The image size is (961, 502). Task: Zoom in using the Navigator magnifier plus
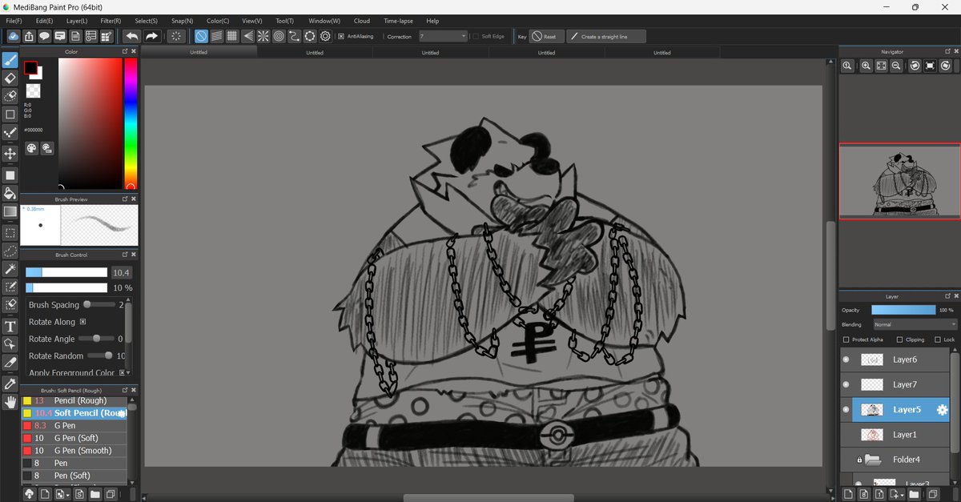pos(866,66)
